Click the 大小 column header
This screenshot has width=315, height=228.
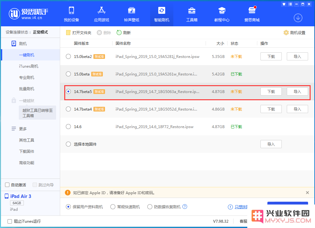coord(220,43)
